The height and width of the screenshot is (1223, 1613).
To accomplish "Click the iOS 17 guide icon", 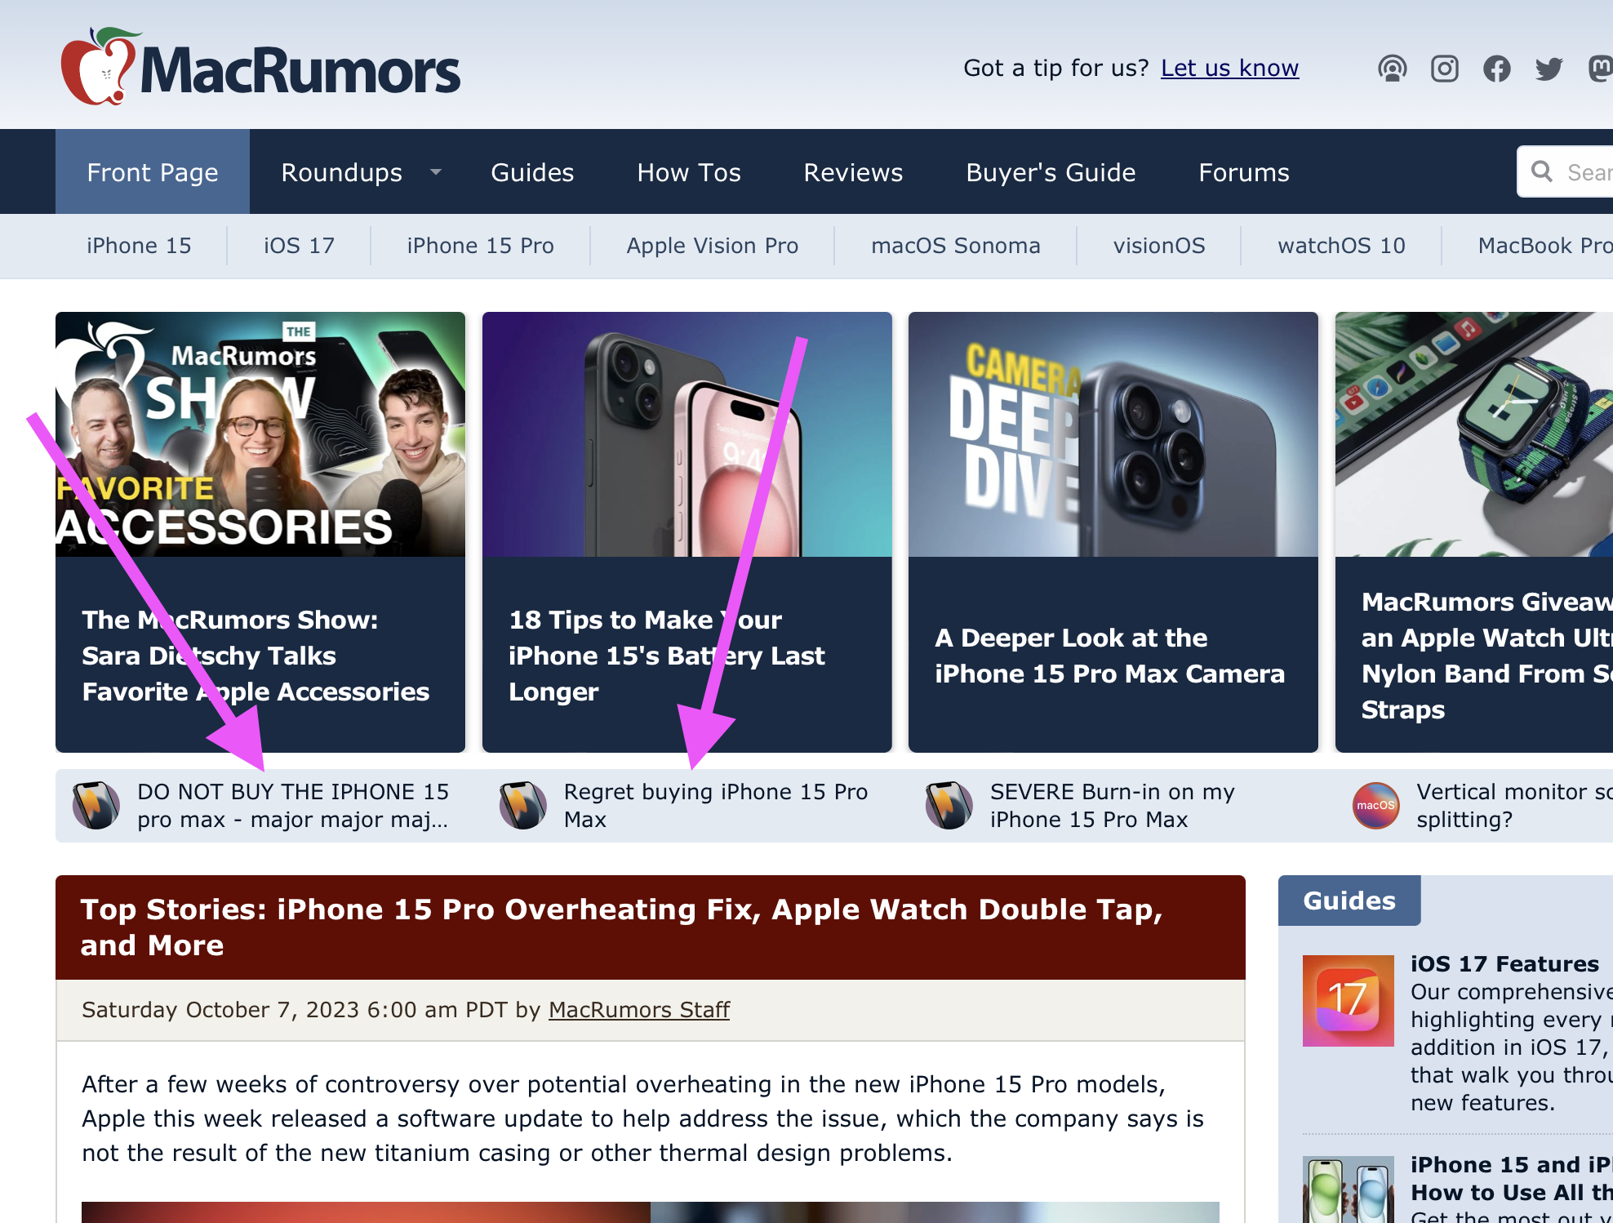I will 1349,1001.
